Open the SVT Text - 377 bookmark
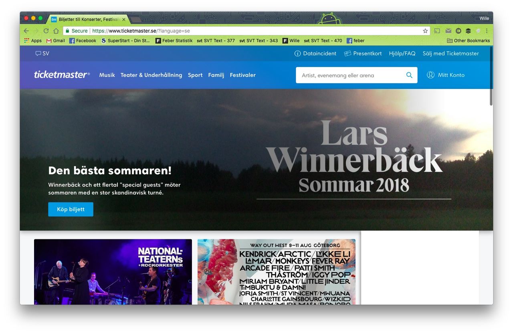The width and height of the screenshot is (513, 333). click(216, 40)
